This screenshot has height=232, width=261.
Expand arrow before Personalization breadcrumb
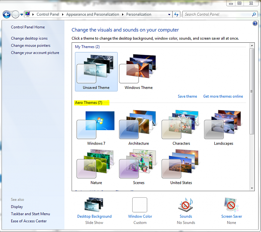[x=123, y=15]
